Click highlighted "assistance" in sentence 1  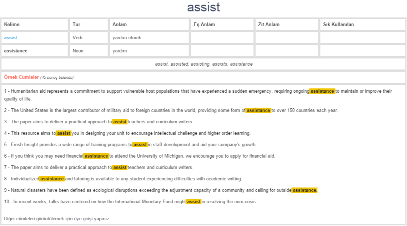point(322,91)
